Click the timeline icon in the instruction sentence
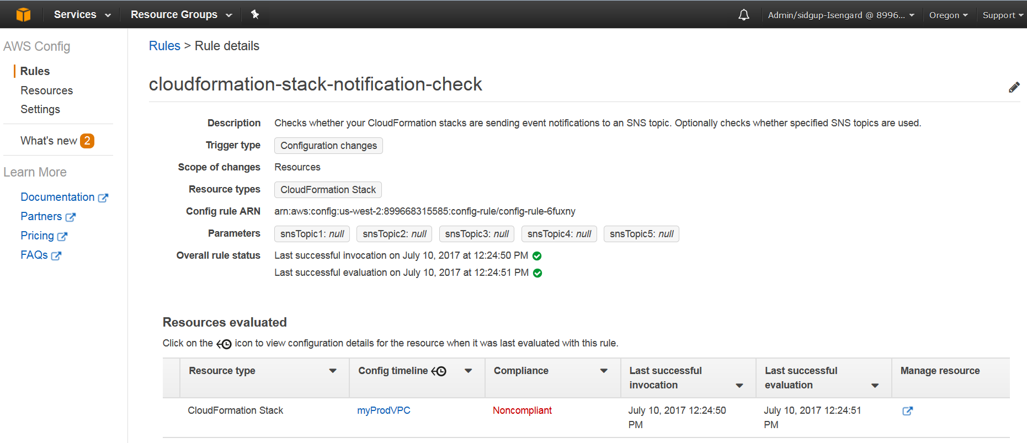The image size is (1027, 443). click(x=224, y=344)
